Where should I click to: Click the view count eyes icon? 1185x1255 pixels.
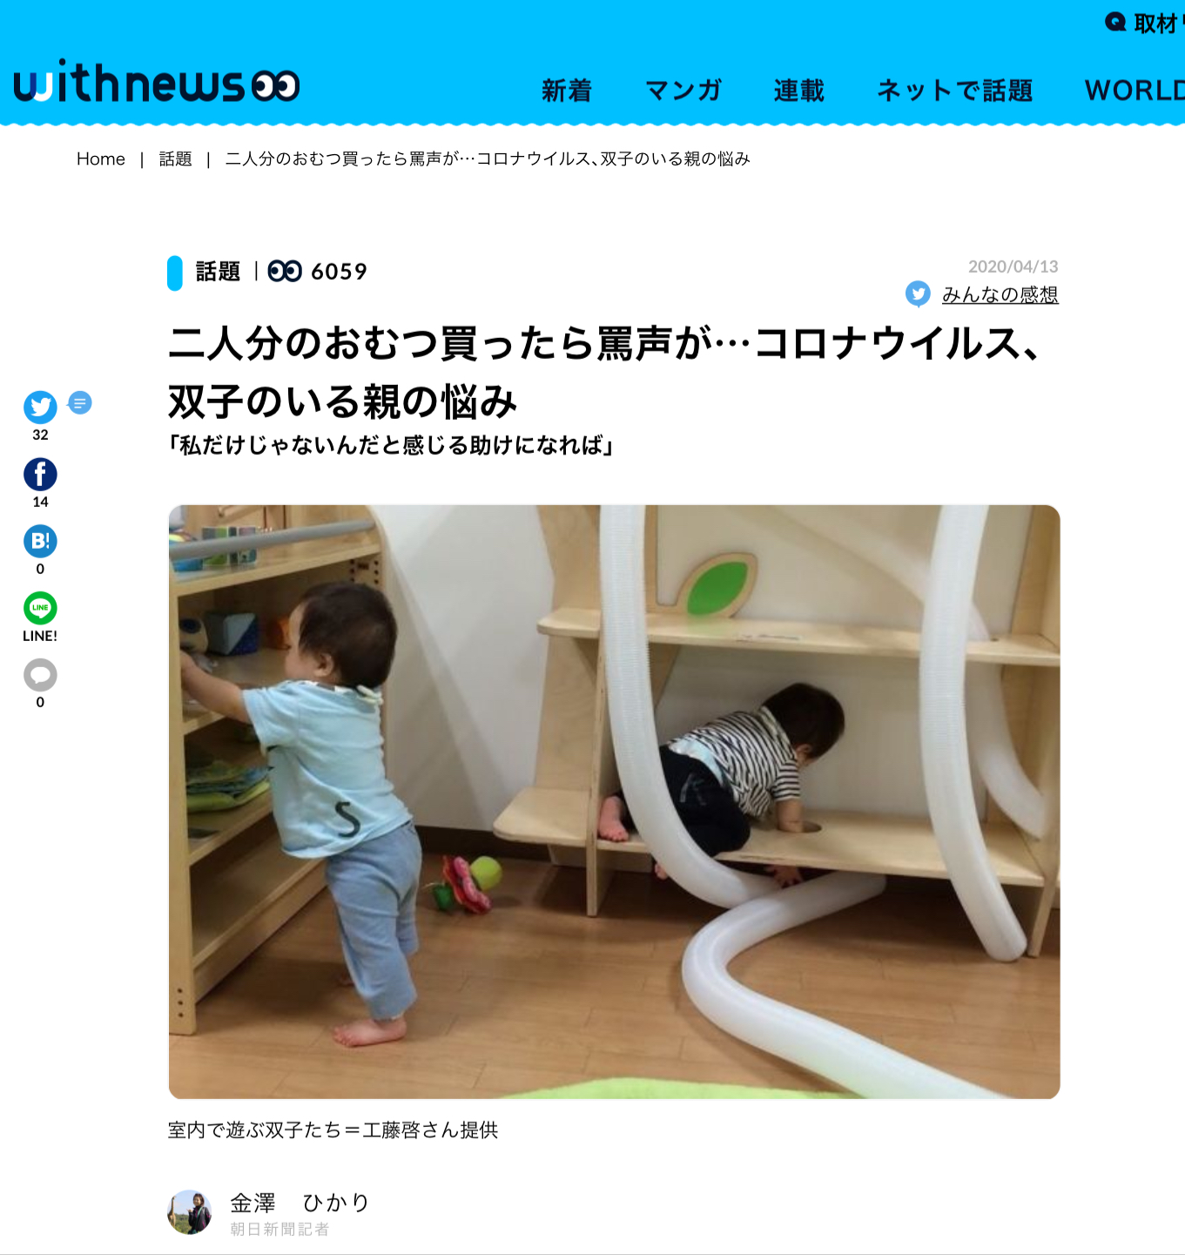(x=285, y=272)
